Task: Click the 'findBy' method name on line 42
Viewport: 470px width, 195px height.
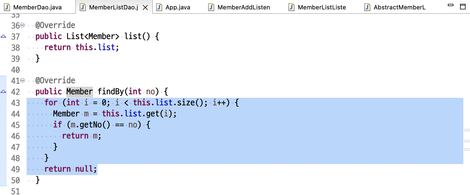Action: 111,92
